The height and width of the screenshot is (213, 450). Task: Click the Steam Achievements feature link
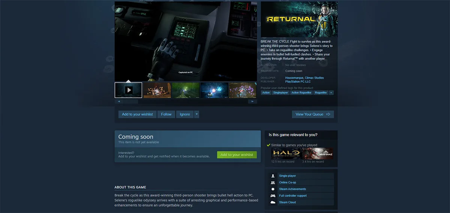point(292,189)
